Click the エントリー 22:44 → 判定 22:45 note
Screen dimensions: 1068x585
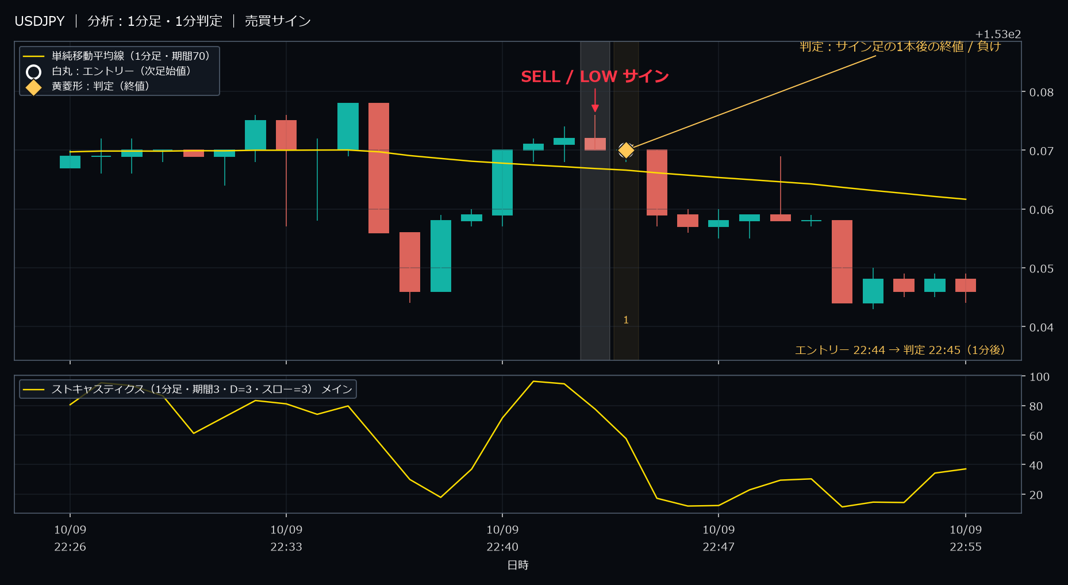[x=900, y=350]
